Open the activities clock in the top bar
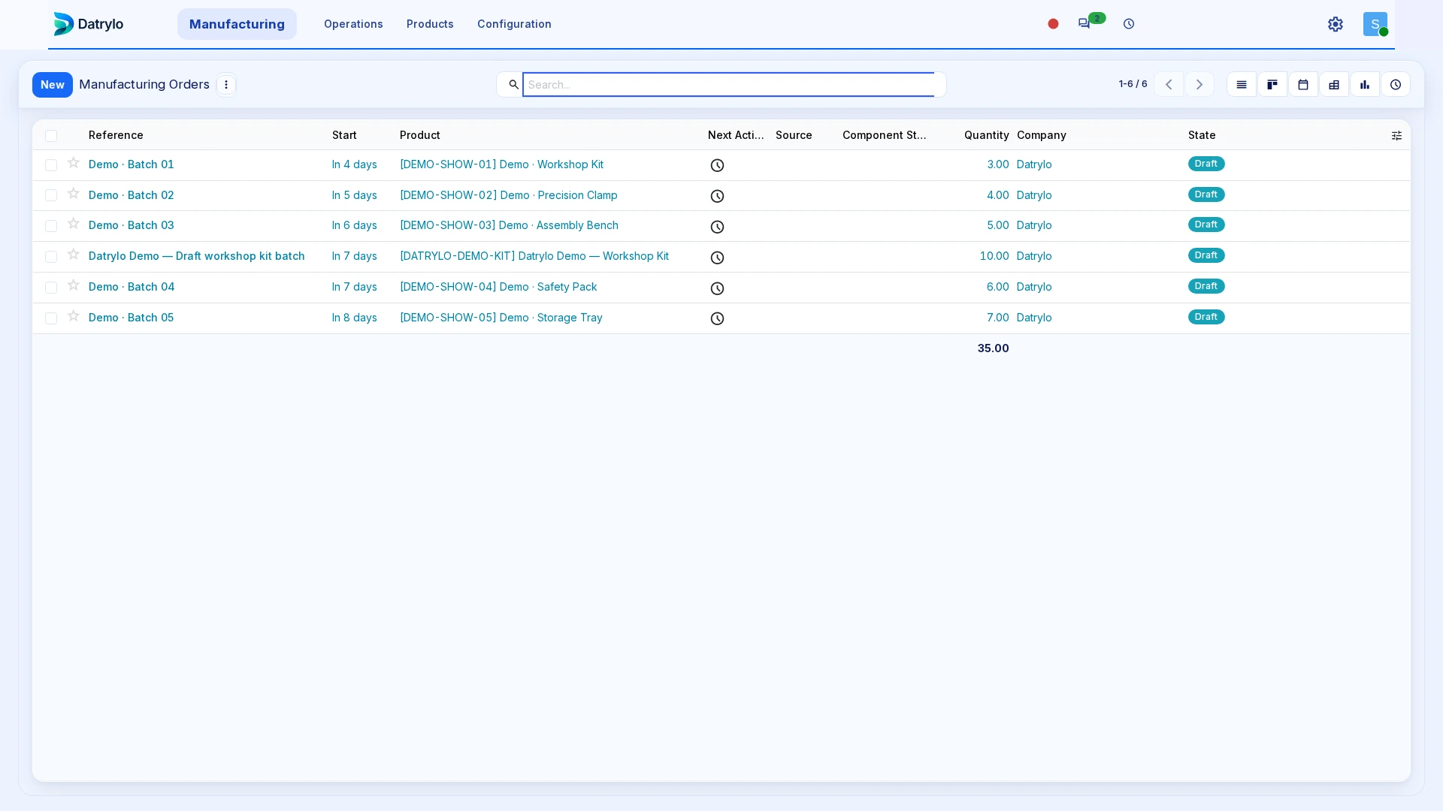The height and width of the screenshot is (811, 1443). (x=1129, y=24)
